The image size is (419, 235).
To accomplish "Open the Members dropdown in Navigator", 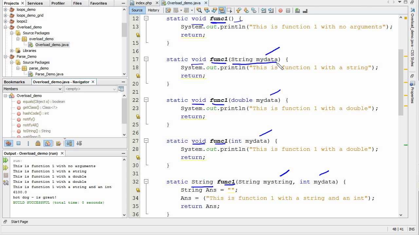I will 32,89.
